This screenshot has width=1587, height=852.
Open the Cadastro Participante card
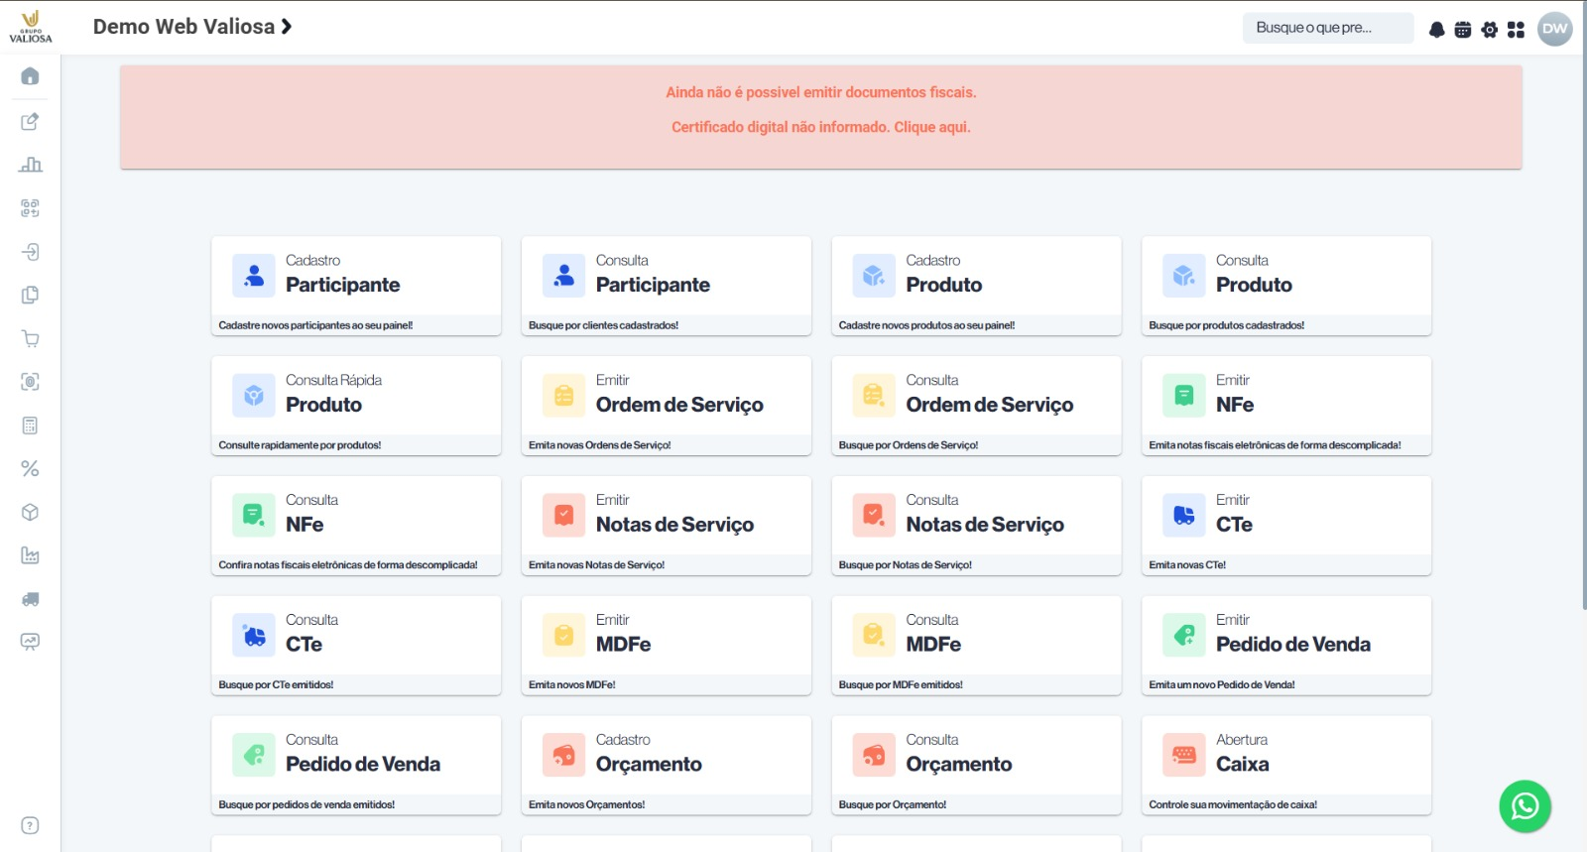(x=355, y=286)
